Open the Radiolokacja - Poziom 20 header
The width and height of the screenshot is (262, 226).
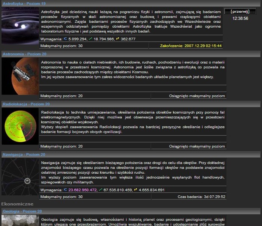click(x=26, y=104)
